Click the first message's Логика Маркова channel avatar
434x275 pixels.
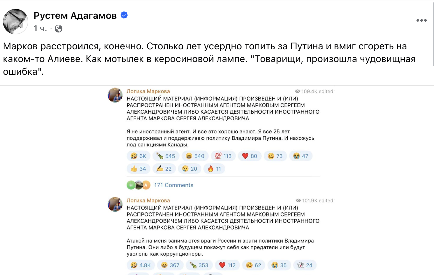click(115, 95)
